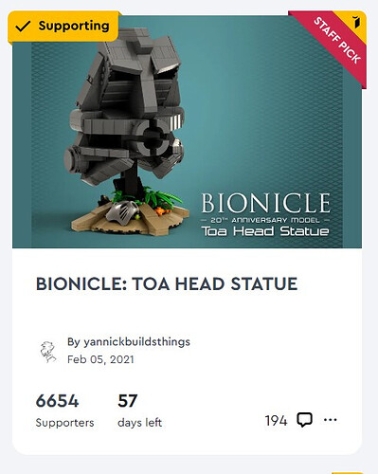
Task: Click the checkmark icon in the Supporting badge
Action: pos(24,27)
